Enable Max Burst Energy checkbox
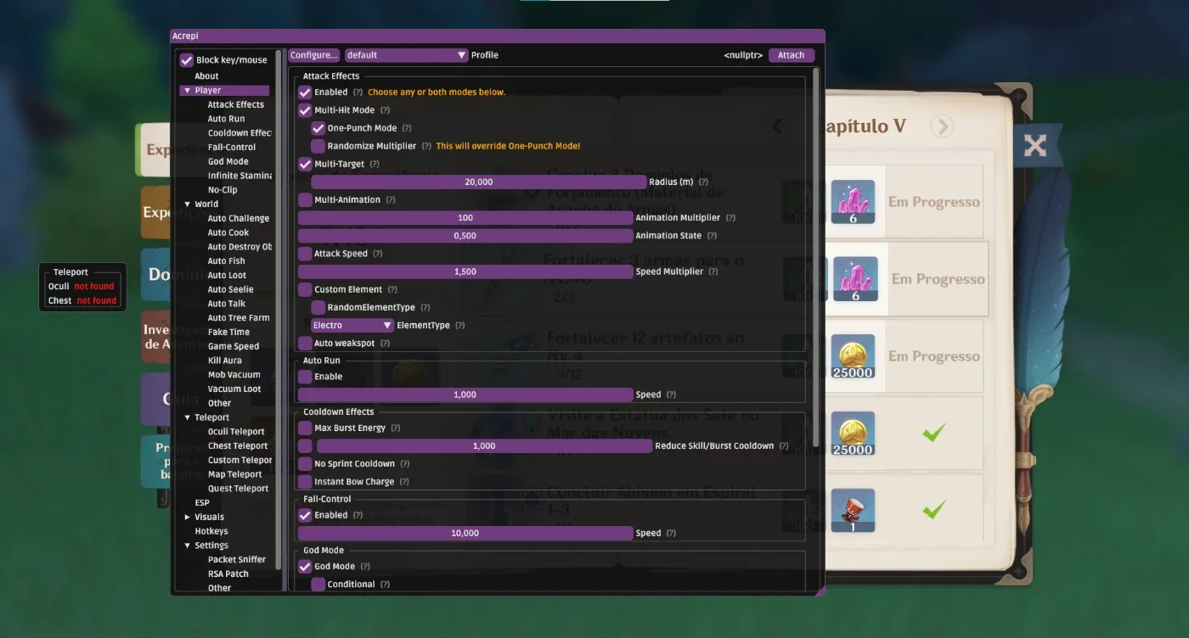Viewport: 1189px width, 638px height. (305, 428)
